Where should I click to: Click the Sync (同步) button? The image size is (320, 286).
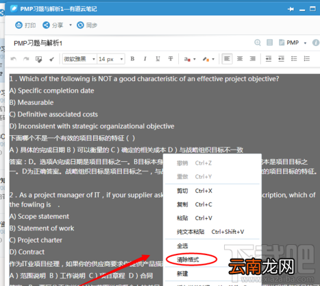coord(86,25)
